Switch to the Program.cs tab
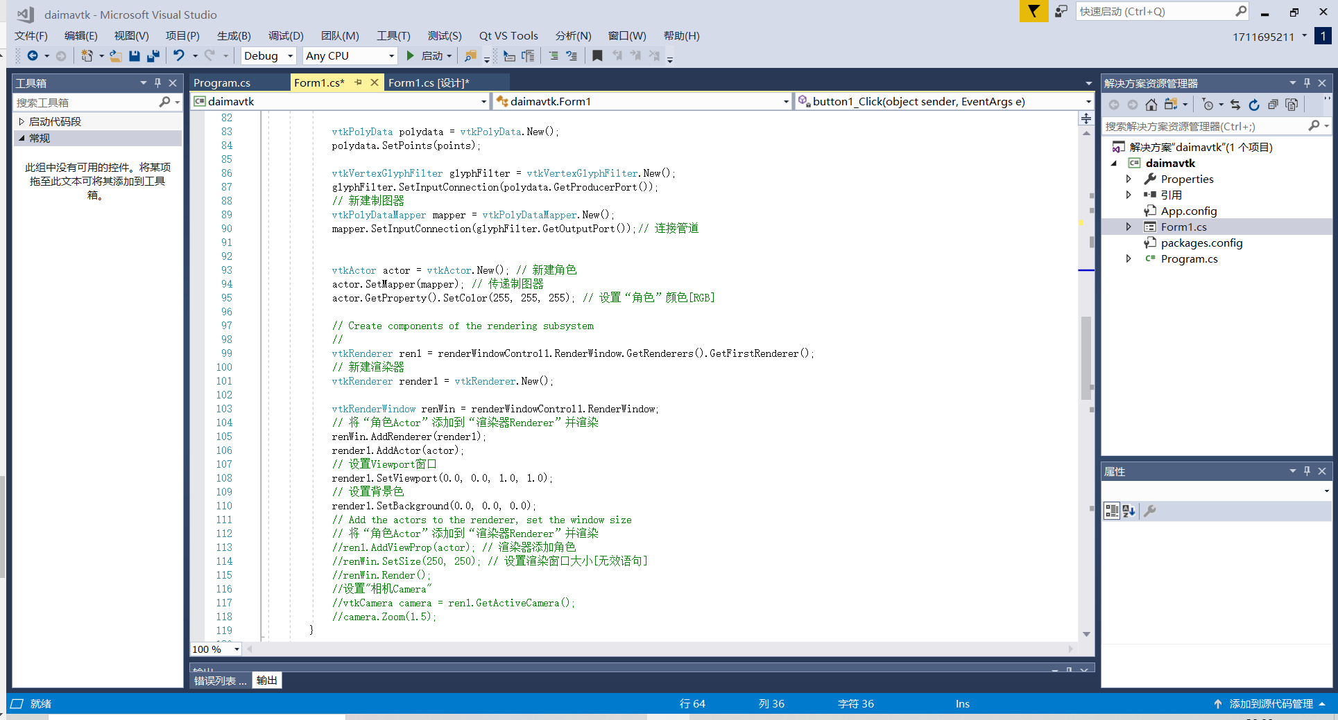Image resolution: width=1338 pixels, height=720 pixels. click(x=222, y=82)
